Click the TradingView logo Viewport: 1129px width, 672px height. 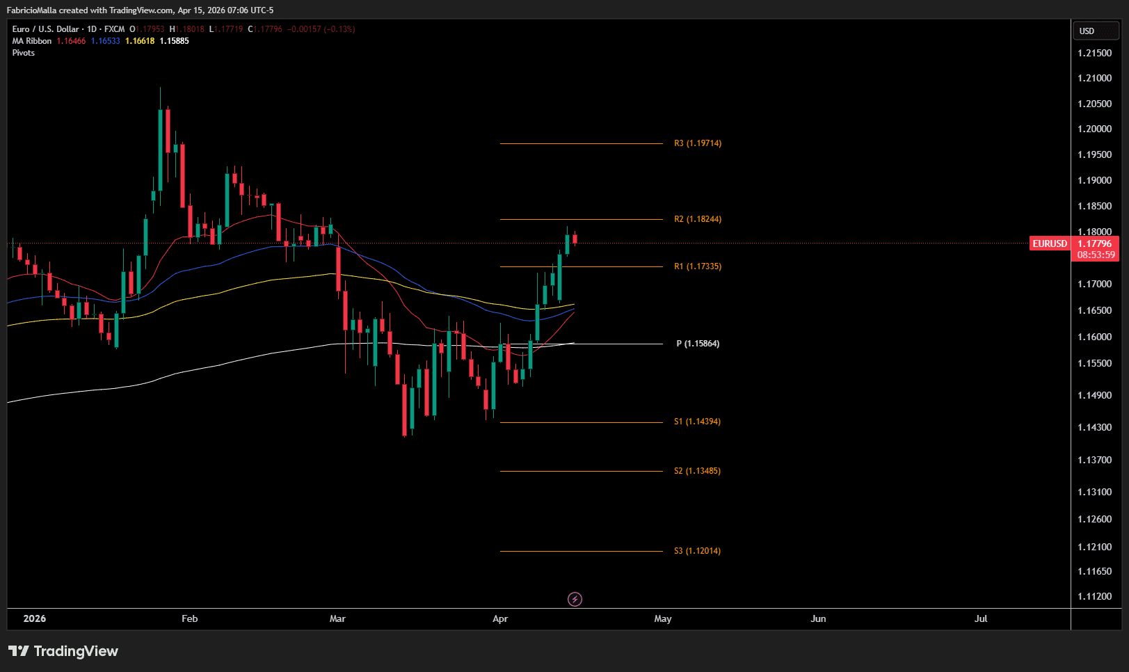tap(63, 651)
